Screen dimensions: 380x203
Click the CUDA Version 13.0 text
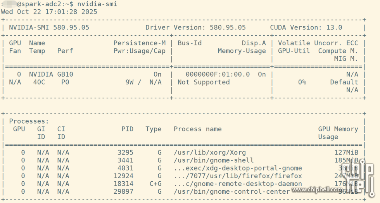[306, 28]
